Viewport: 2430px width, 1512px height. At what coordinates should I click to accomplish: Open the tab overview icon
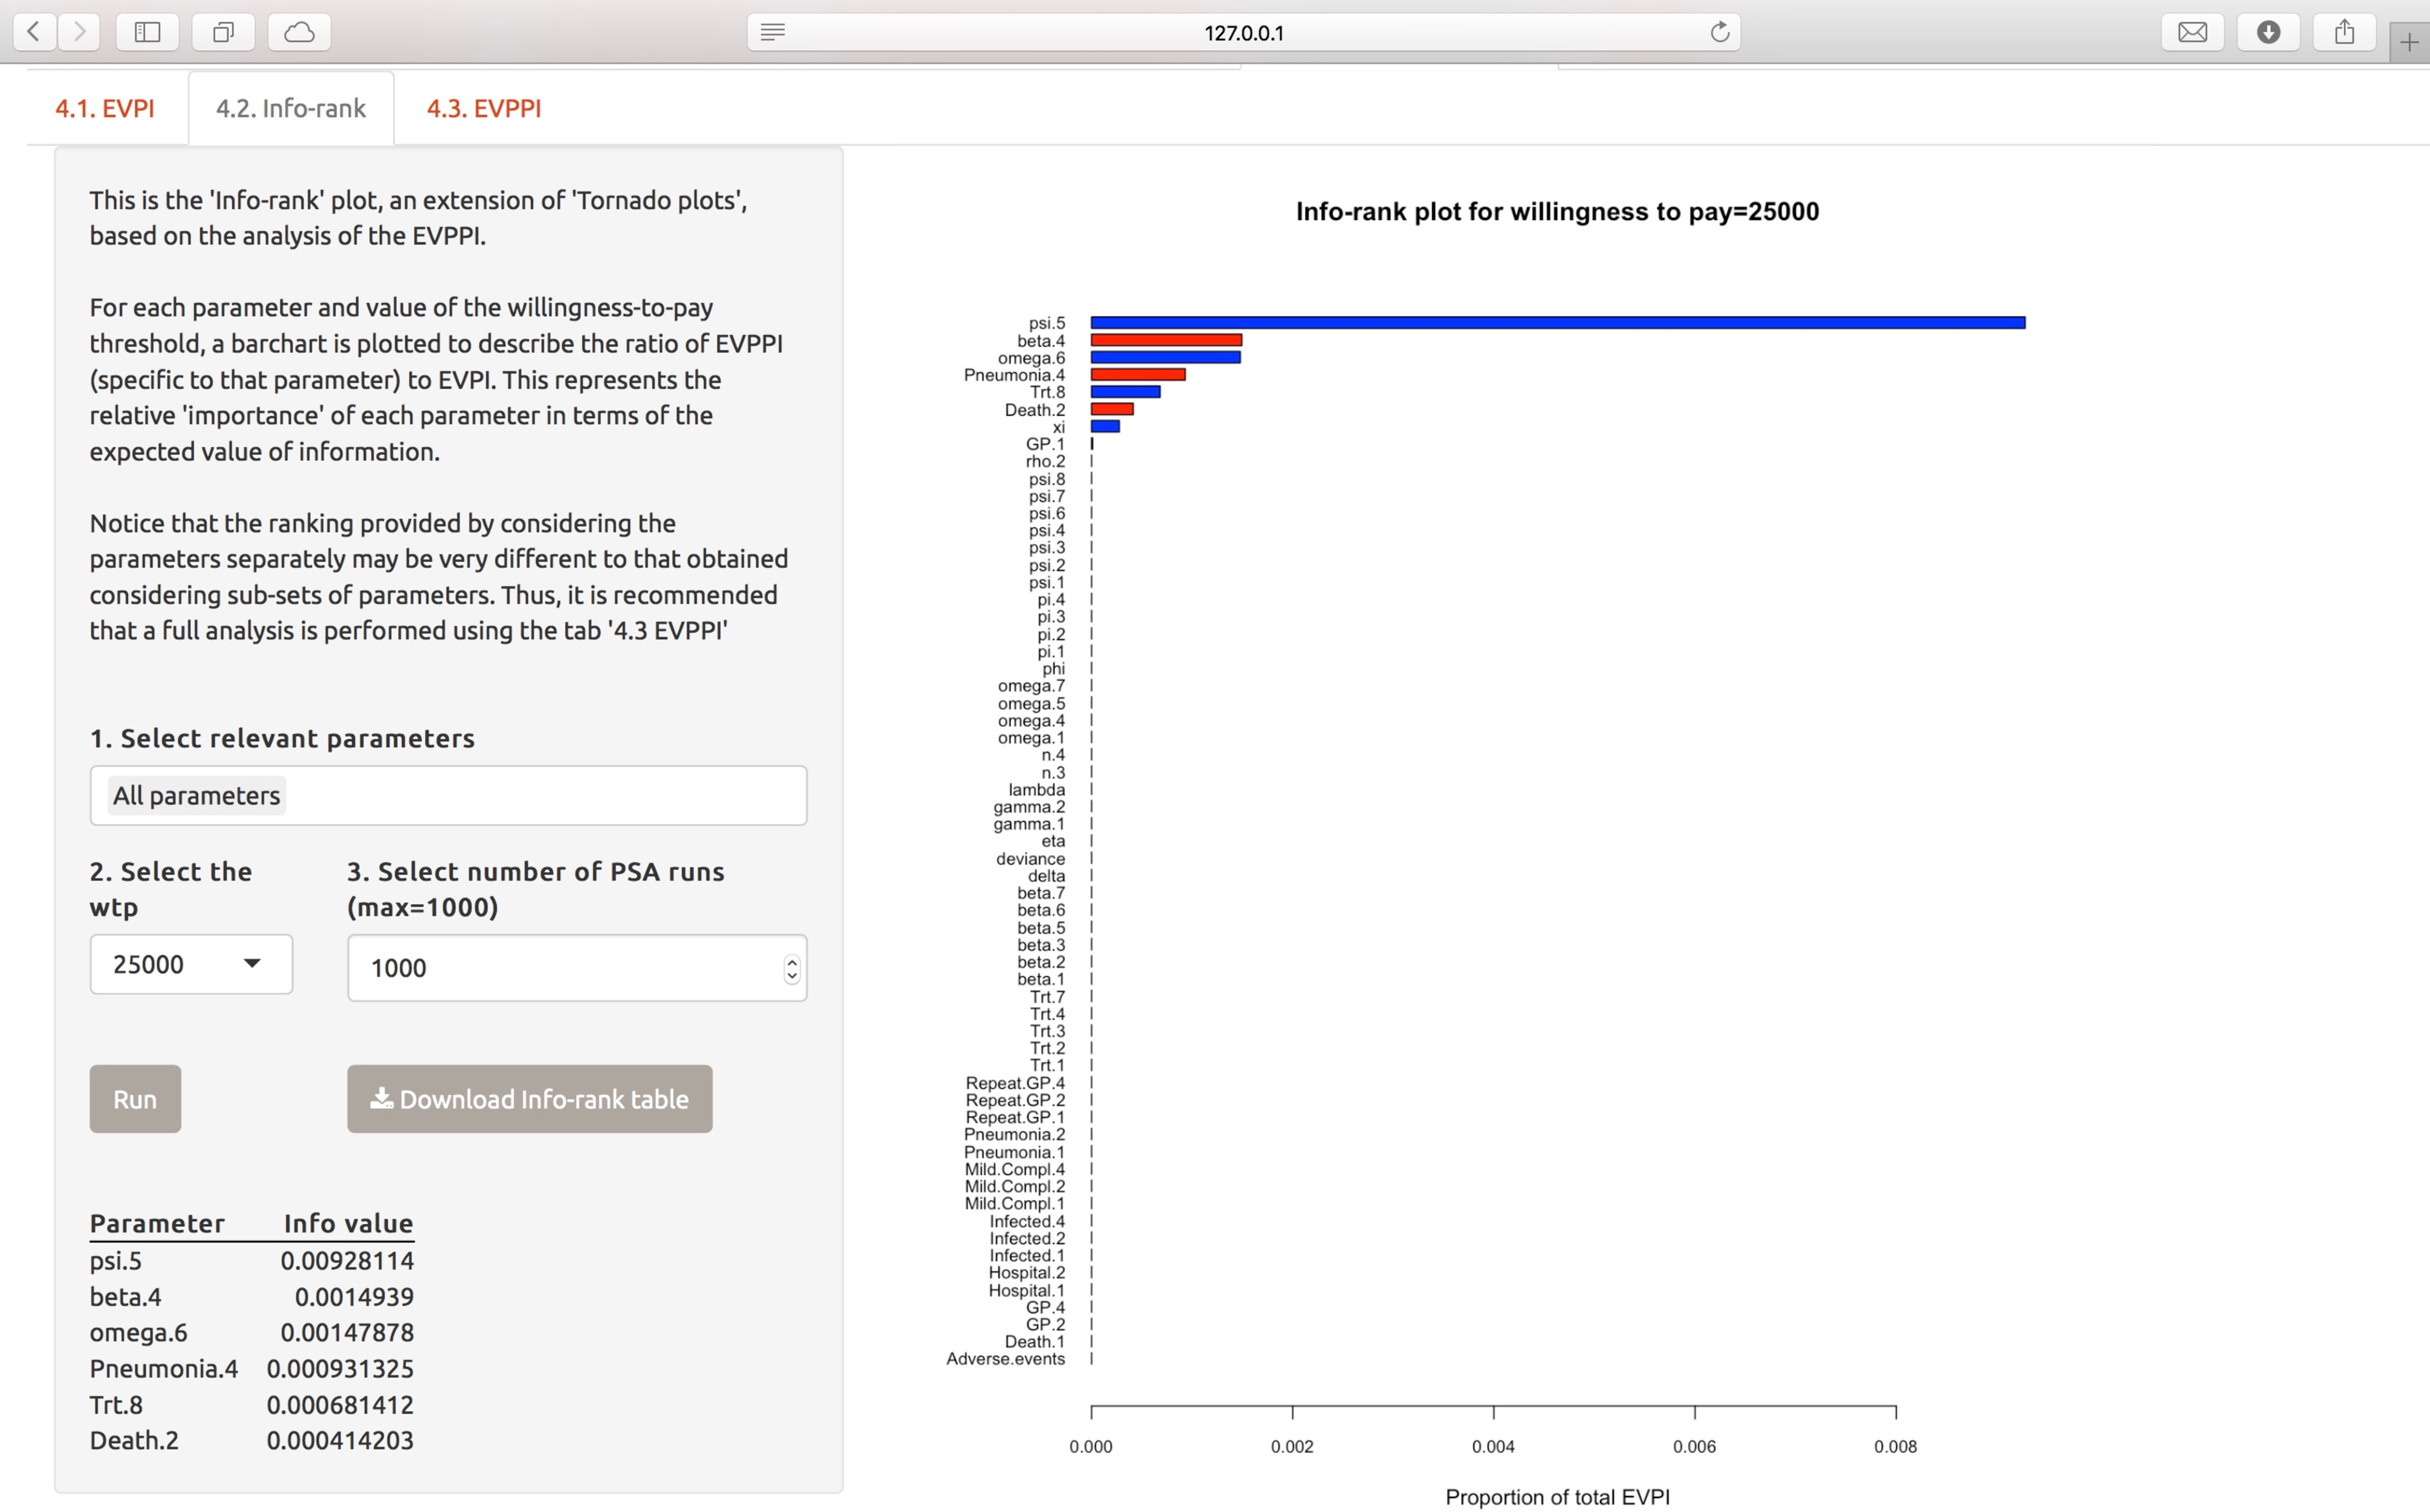point(223,32)
